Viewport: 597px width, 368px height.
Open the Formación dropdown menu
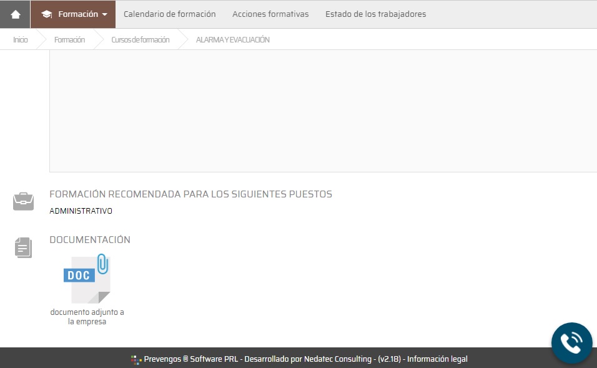coord(73,14)
